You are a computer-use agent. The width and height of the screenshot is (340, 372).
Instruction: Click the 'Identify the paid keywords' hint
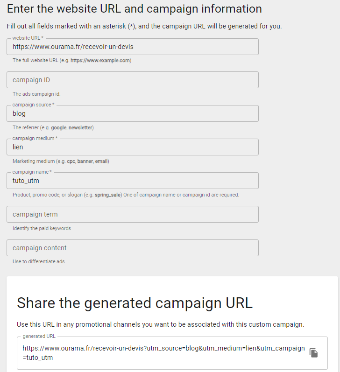(x=42, y=228)
